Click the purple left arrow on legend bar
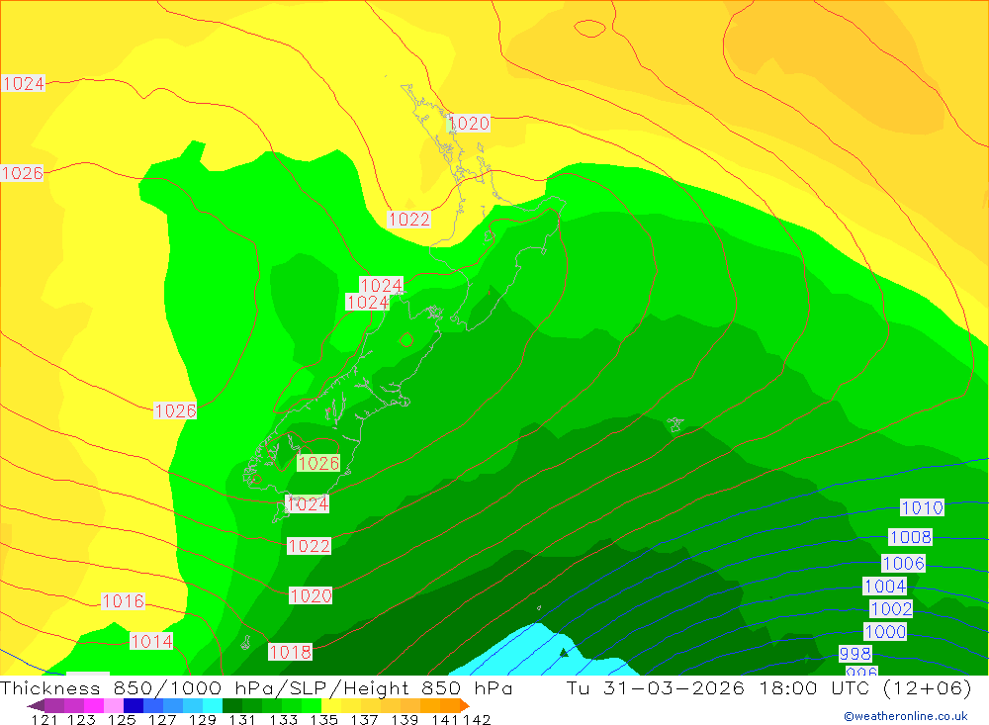 pos(36,705)
